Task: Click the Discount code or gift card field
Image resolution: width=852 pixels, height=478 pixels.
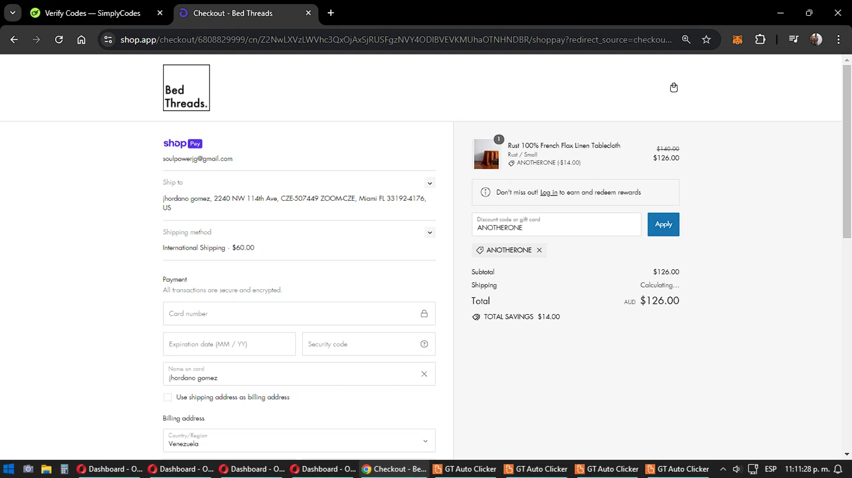Action: [557, 225]
